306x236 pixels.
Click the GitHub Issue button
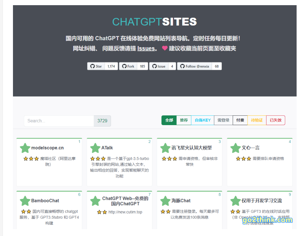click(159, 66)
